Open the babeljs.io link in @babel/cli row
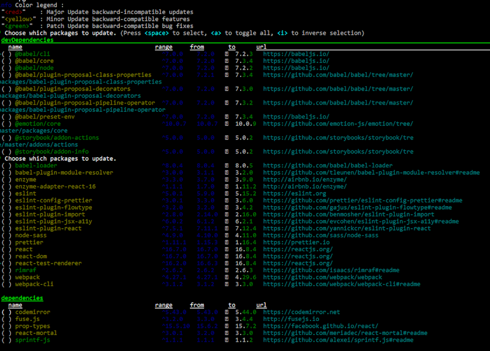Viewport: 490px width, 351px height. [296, 54]
